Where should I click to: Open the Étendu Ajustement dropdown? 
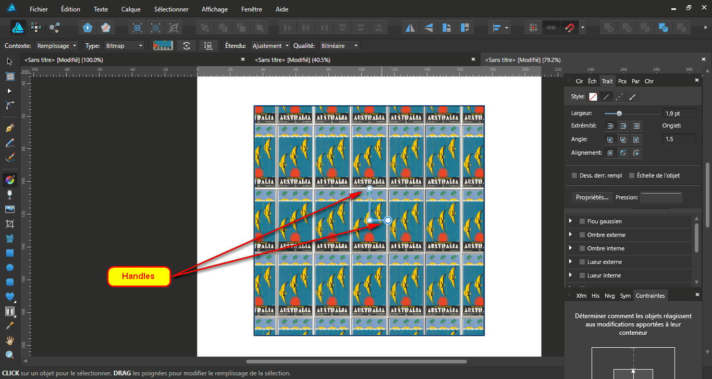[x=271, y=46]
